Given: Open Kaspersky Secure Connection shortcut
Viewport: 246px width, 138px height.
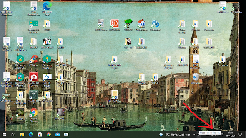Looking at the screenshot, I should (20, 62).
